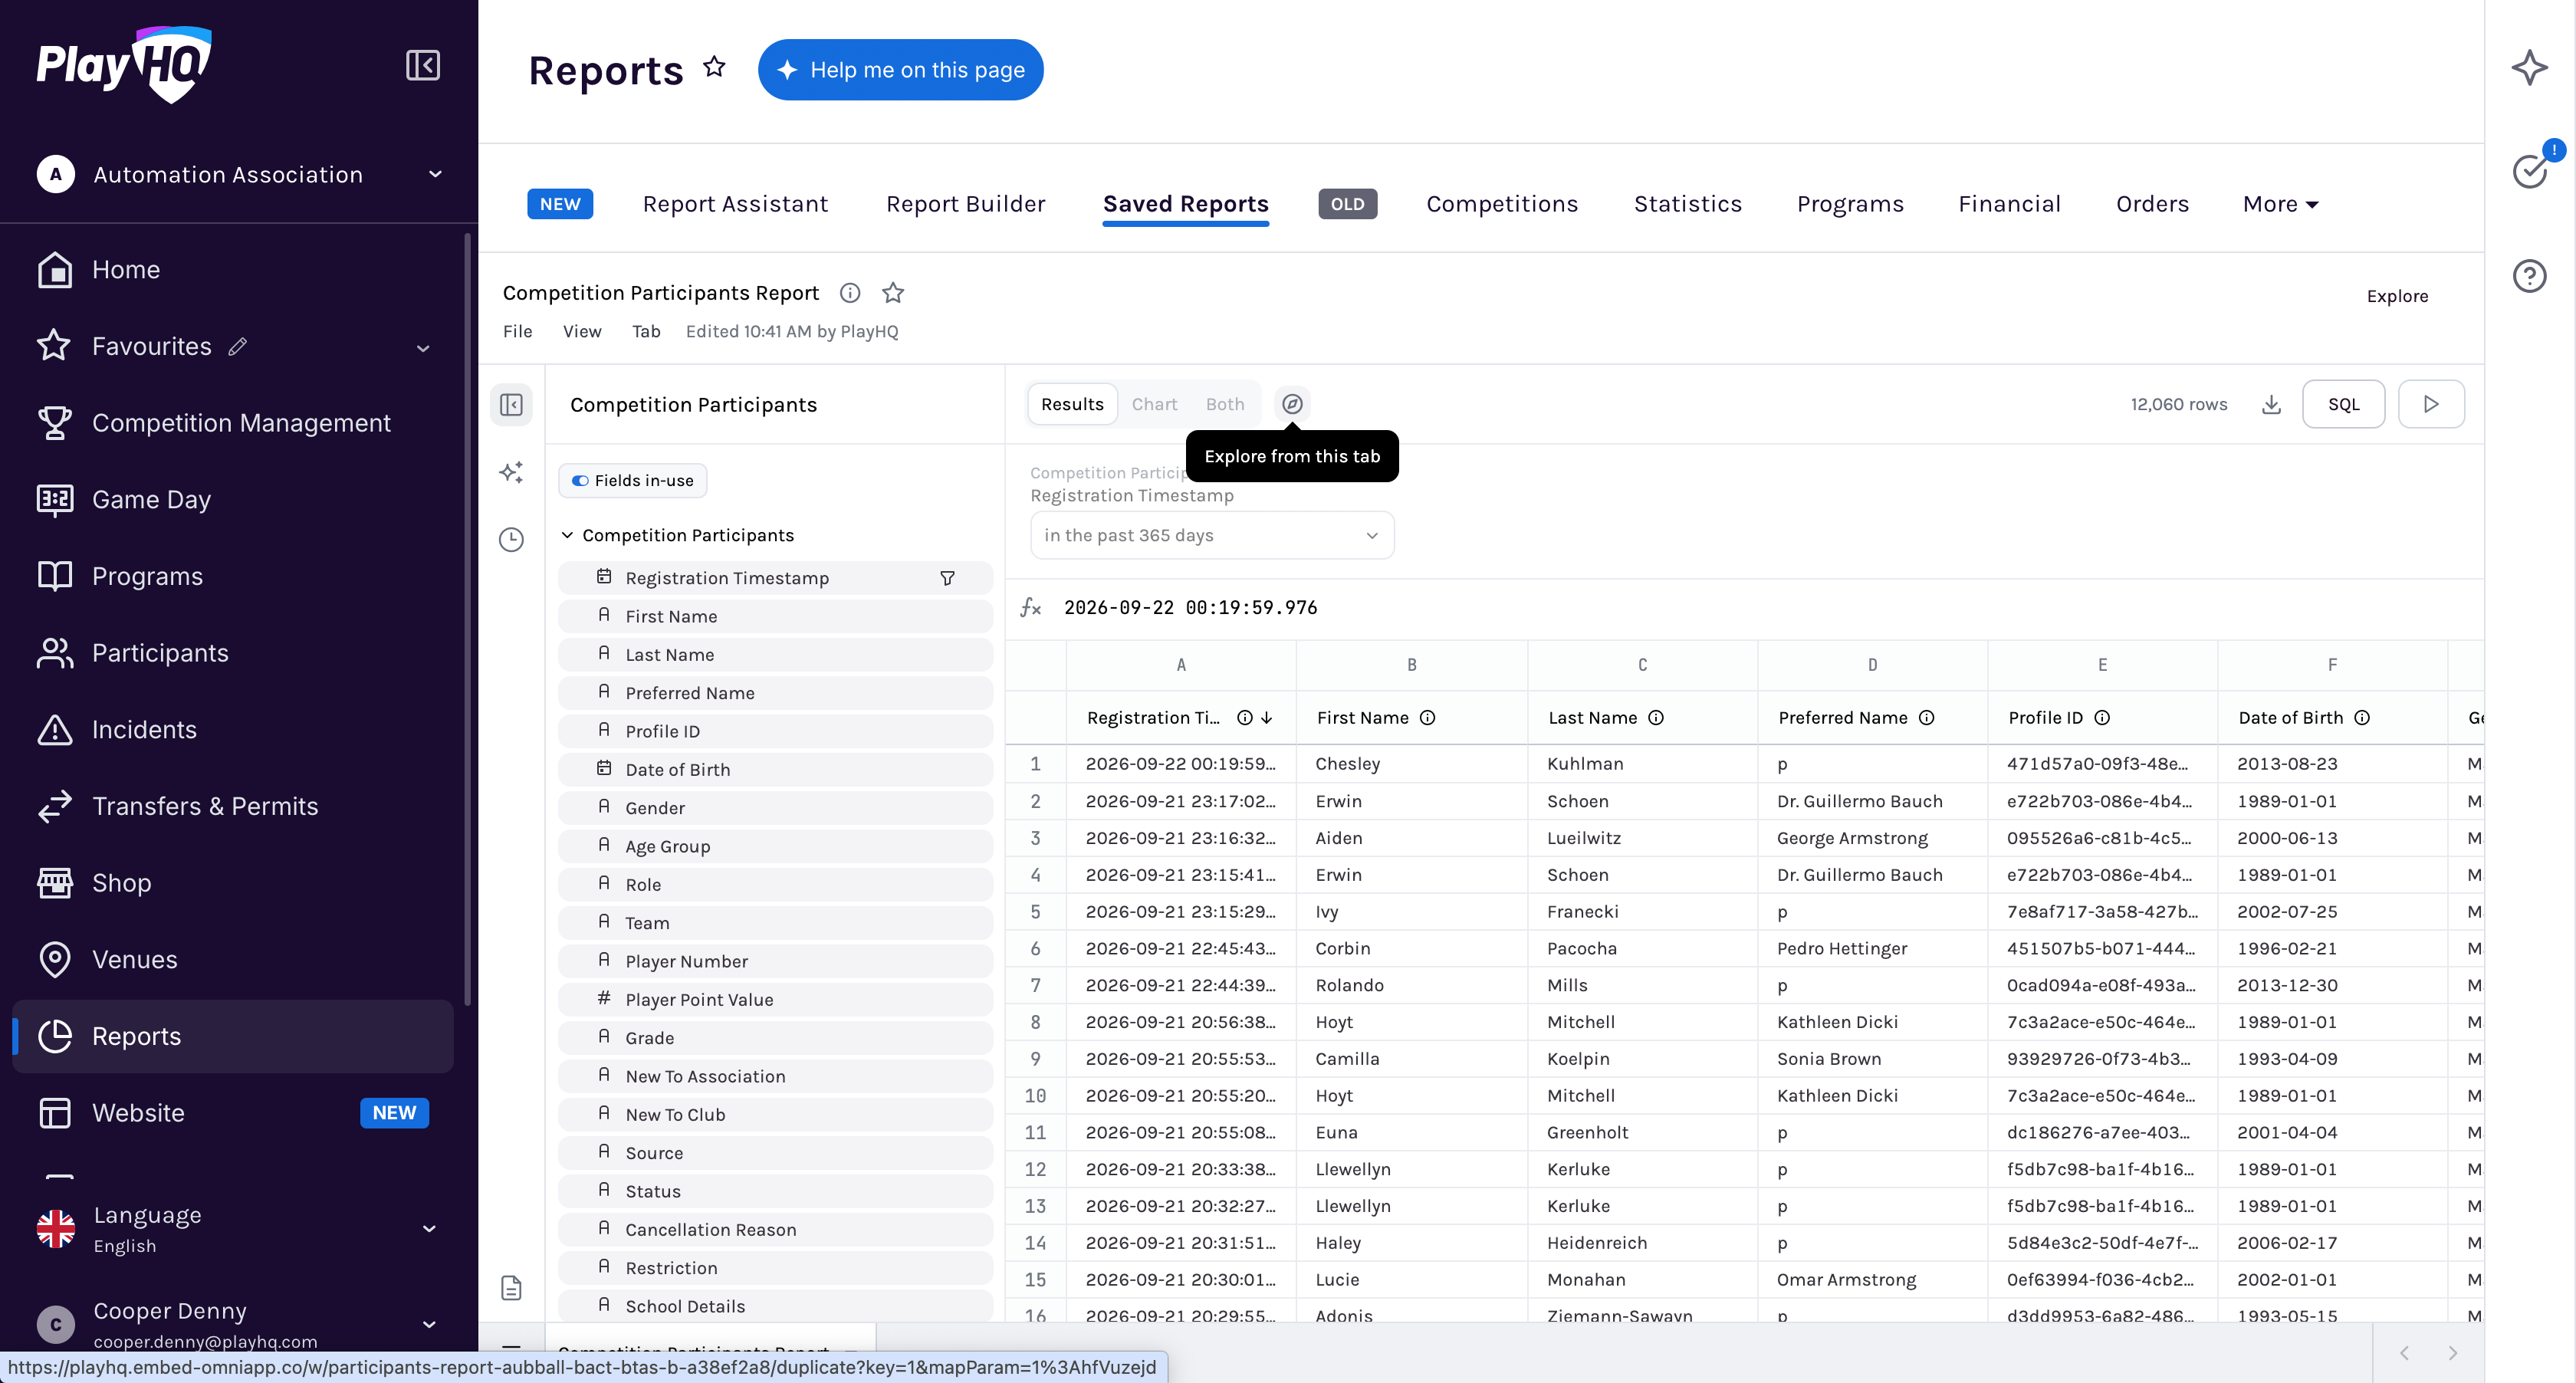Open the tasks checklist notification icon
2576x1383 pixels.
2531,170
